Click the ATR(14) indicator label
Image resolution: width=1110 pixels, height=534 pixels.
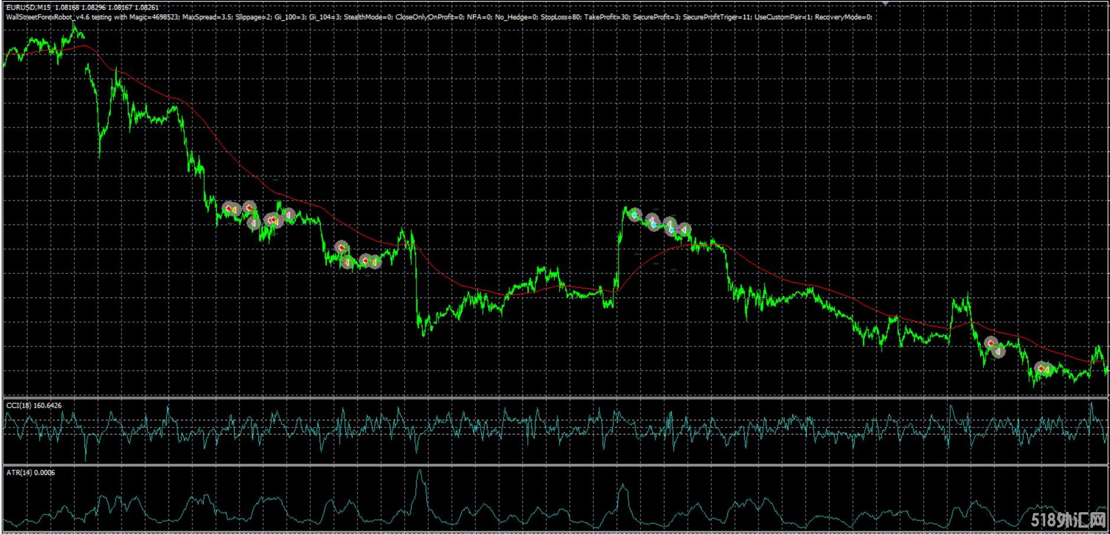[x=30, y=472]
